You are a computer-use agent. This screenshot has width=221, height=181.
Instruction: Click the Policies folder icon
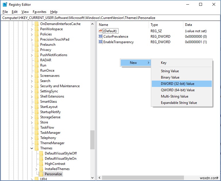coord(37,34)
